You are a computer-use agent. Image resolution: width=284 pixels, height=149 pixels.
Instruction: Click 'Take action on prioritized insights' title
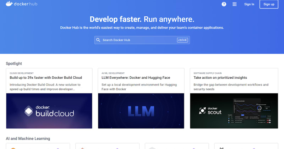pos(220,78)
